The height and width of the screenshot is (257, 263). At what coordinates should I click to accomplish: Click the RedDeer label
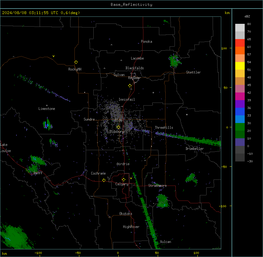[134, 78]
